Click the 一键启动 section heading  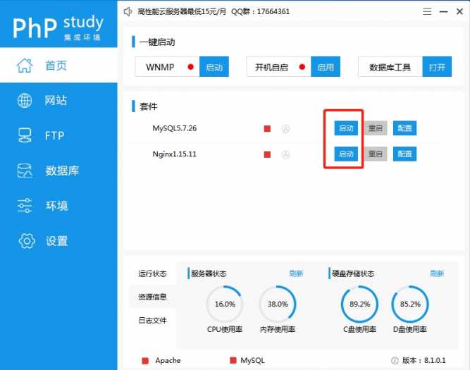157,42
